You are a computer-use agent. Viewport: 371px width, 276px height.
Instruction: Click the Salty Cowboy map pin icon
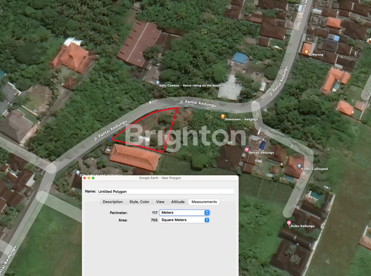[x=158, y=83]
